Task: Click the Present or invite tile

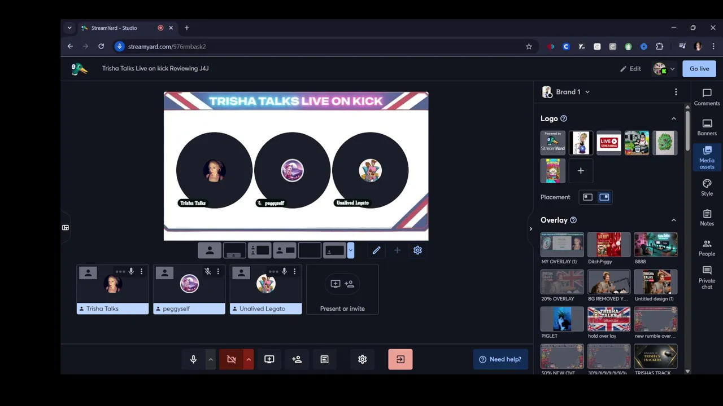Action: click(x=342, y=289)
